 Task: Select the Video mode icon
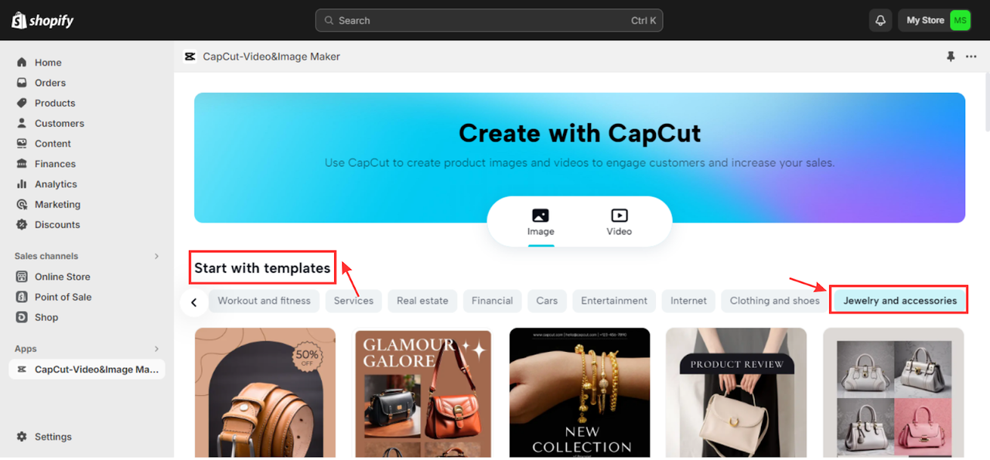[619, 216]
